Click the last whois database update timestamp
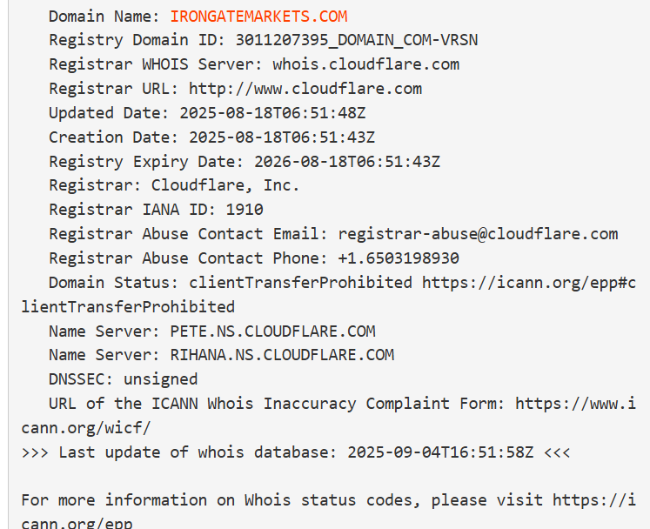 [x=440, y=452]
